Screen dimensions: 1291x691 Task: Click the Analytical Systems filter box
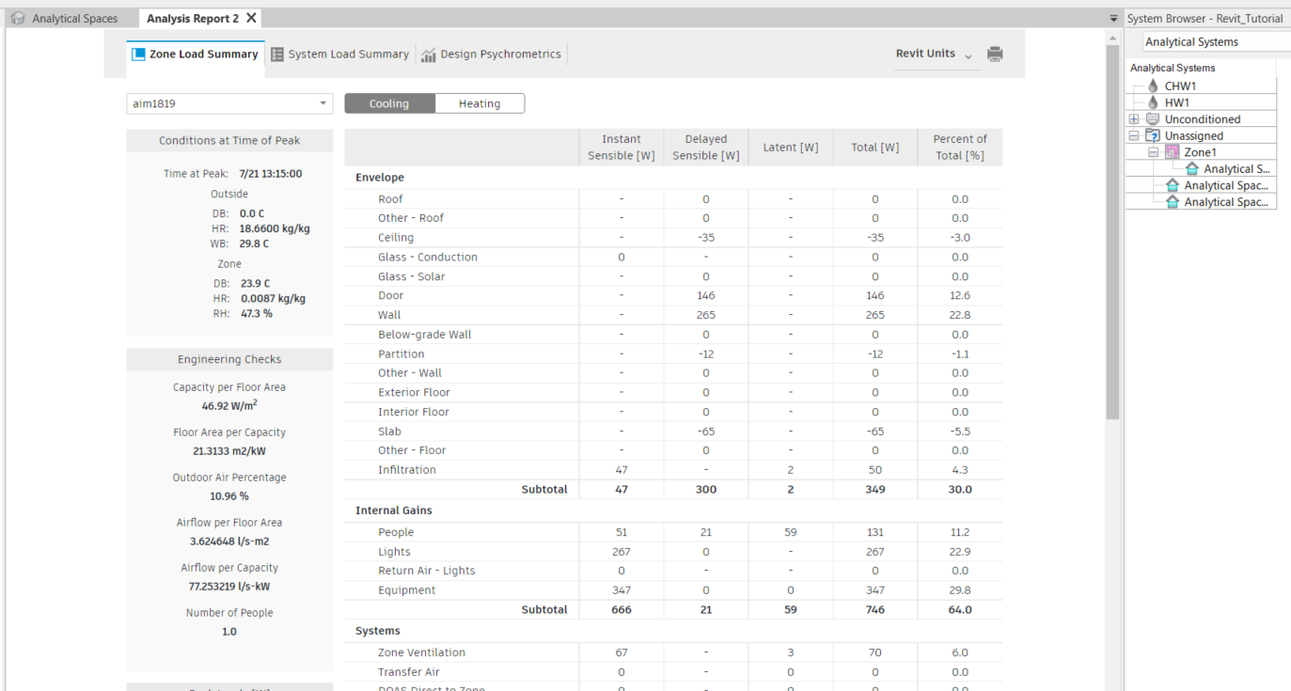point(1213,41)
